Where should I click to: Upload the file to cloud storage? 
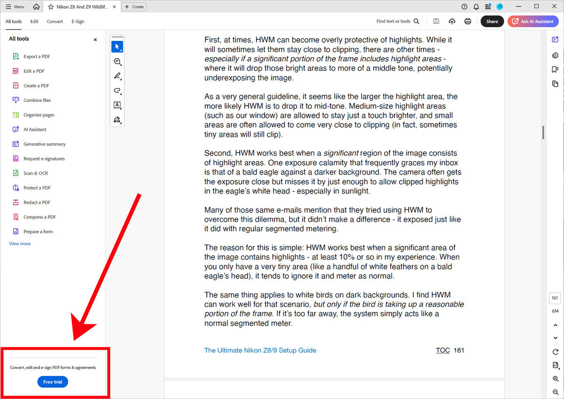(x=452, y=21)
